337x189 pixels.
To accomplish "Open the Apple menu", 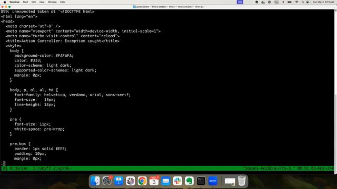I will pyautogui.click(x=5, y=2).
